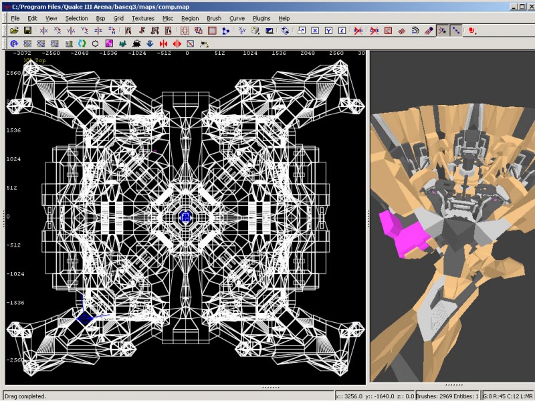Screen dimensions: 535x401
Task: Click red inward-arrows icon
Action: pyautogui.click(x=163, y=43)
